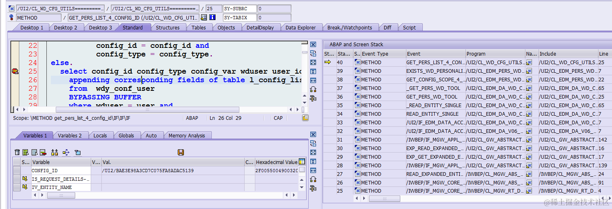The height and width of the screenshot is (209, 612).
Task: Click the Variable column header
Action: coord(61,162)
